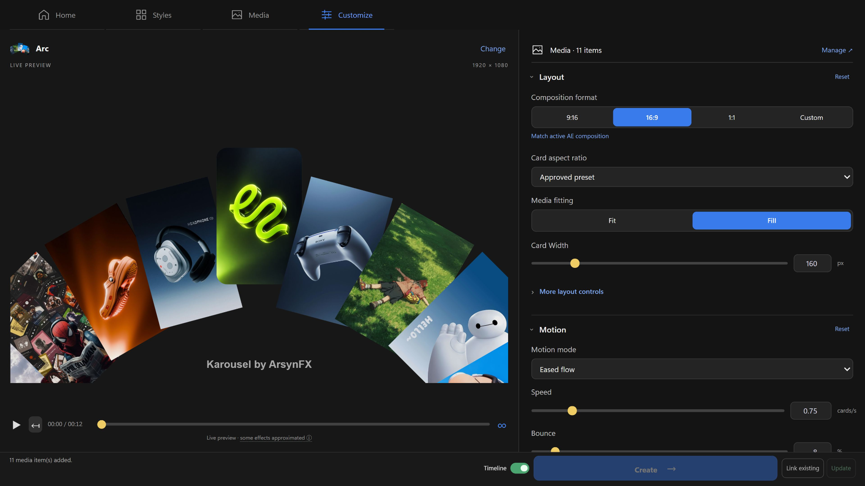865x486 pixels.
Task: Click the Customize sliders icon
Action: (x=326, y=15)
